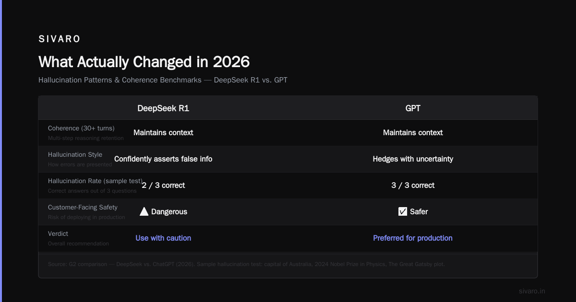
Task: Click 'Multi-step reasoning retention' description
Action: click(86, 138)
